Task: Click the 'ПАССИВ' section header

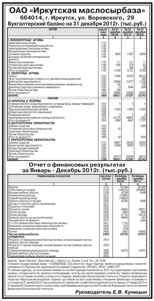Action: click(53, 98)
